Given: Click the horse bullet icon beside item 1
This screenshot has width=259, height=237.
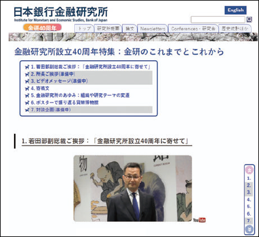Looking at the screenshot, I should coord(27,67).
